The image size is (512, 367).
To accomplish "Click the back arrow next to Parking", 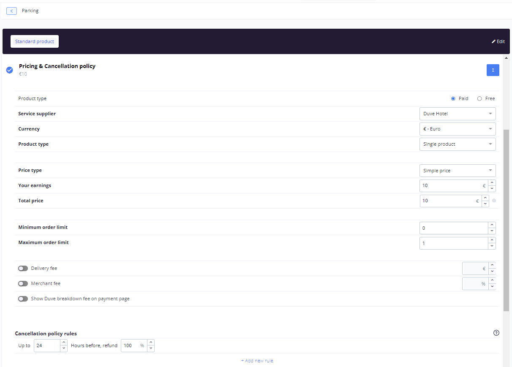I will click(11, 11).
